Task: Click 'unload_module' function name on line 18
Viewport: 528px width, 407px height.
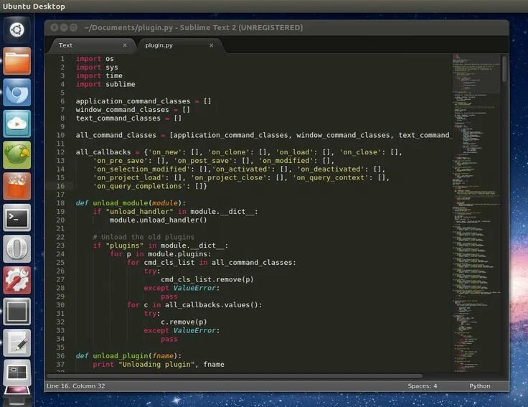Action: (121, 203)
